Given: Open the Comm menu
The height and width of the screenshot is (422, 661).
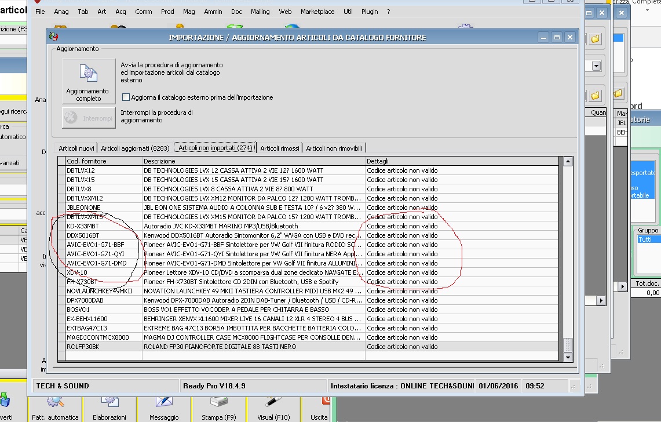Looking at the screenshot, I should pyautogui.click(x=143, y=12).
